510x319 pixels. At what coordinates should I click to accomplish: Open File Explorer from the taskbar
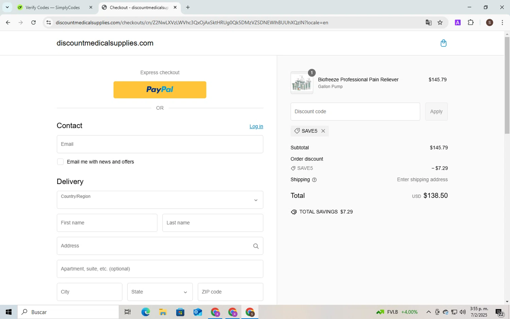pyautogui.click(x=163, y=312)
